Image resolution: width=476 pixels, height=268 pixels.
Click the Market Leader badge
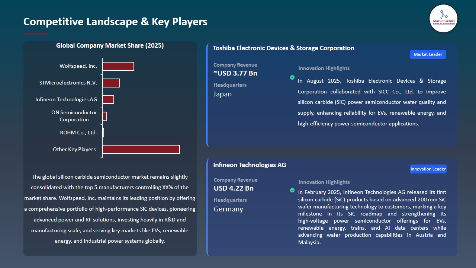[428, 54]
